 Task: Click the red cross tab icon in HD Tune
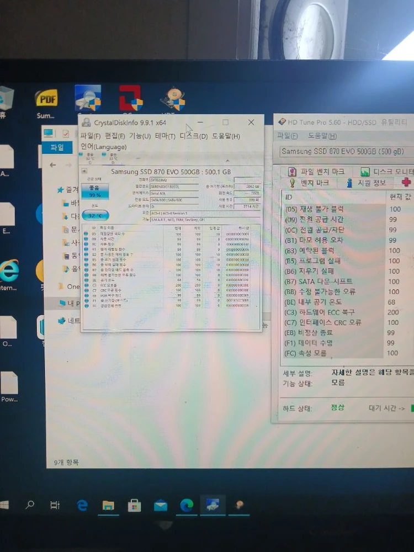tap(406, 182)
